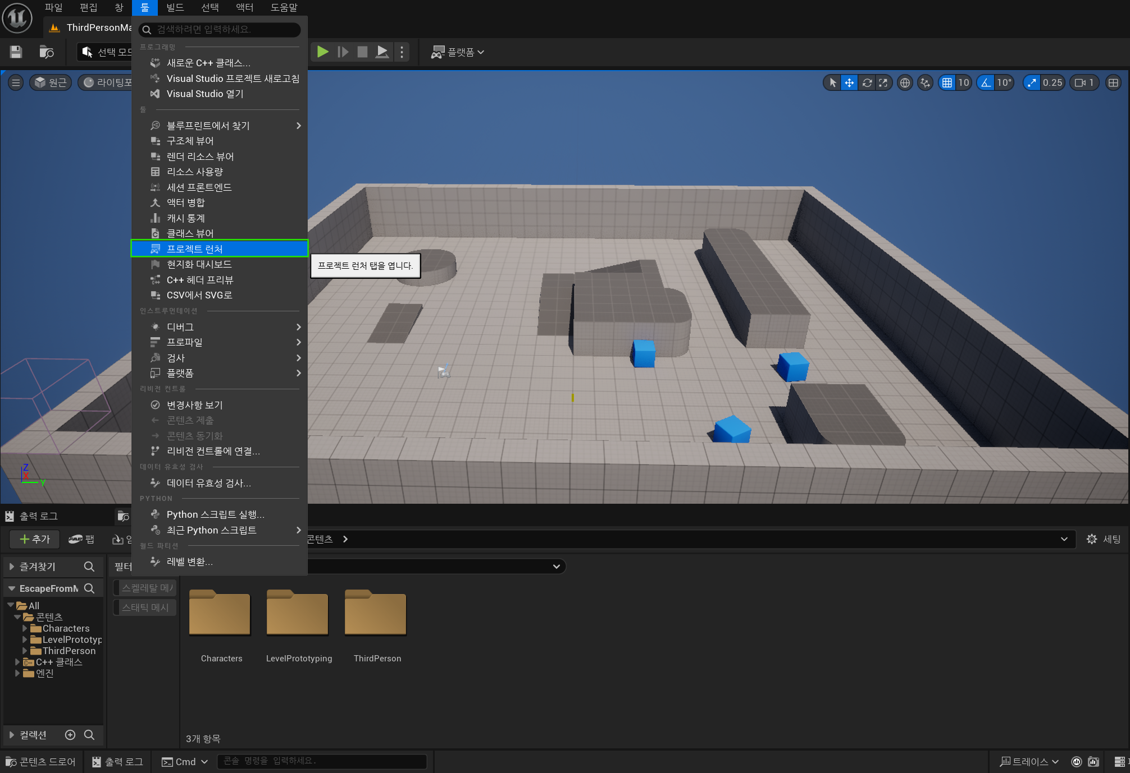Open the 빌드 menu
Image resolution: width=1130 pixels, height=773 pixels.
(175, 7)
